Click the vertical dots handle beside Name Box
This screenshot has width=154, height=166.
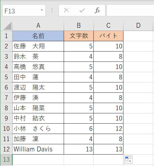[x=52, y=10]
